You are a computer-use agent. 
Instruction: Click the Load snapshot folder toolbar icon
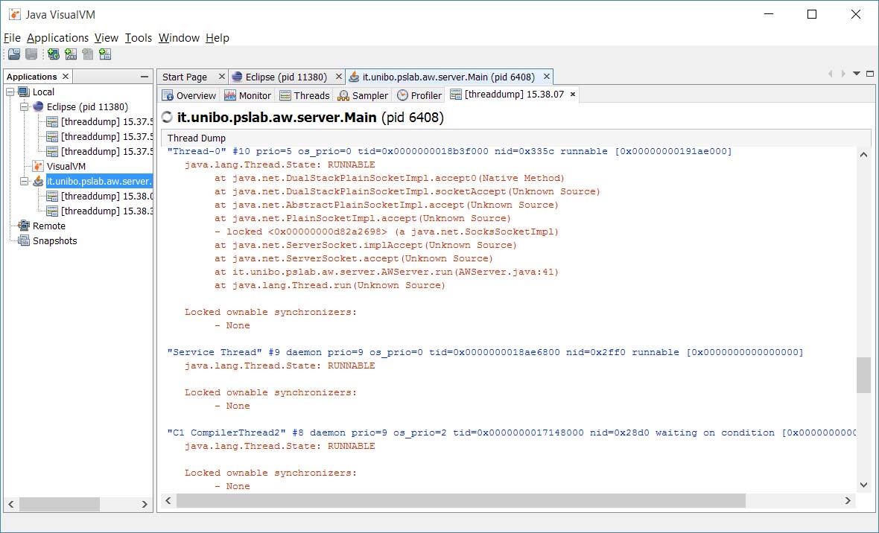pos(14,54)
